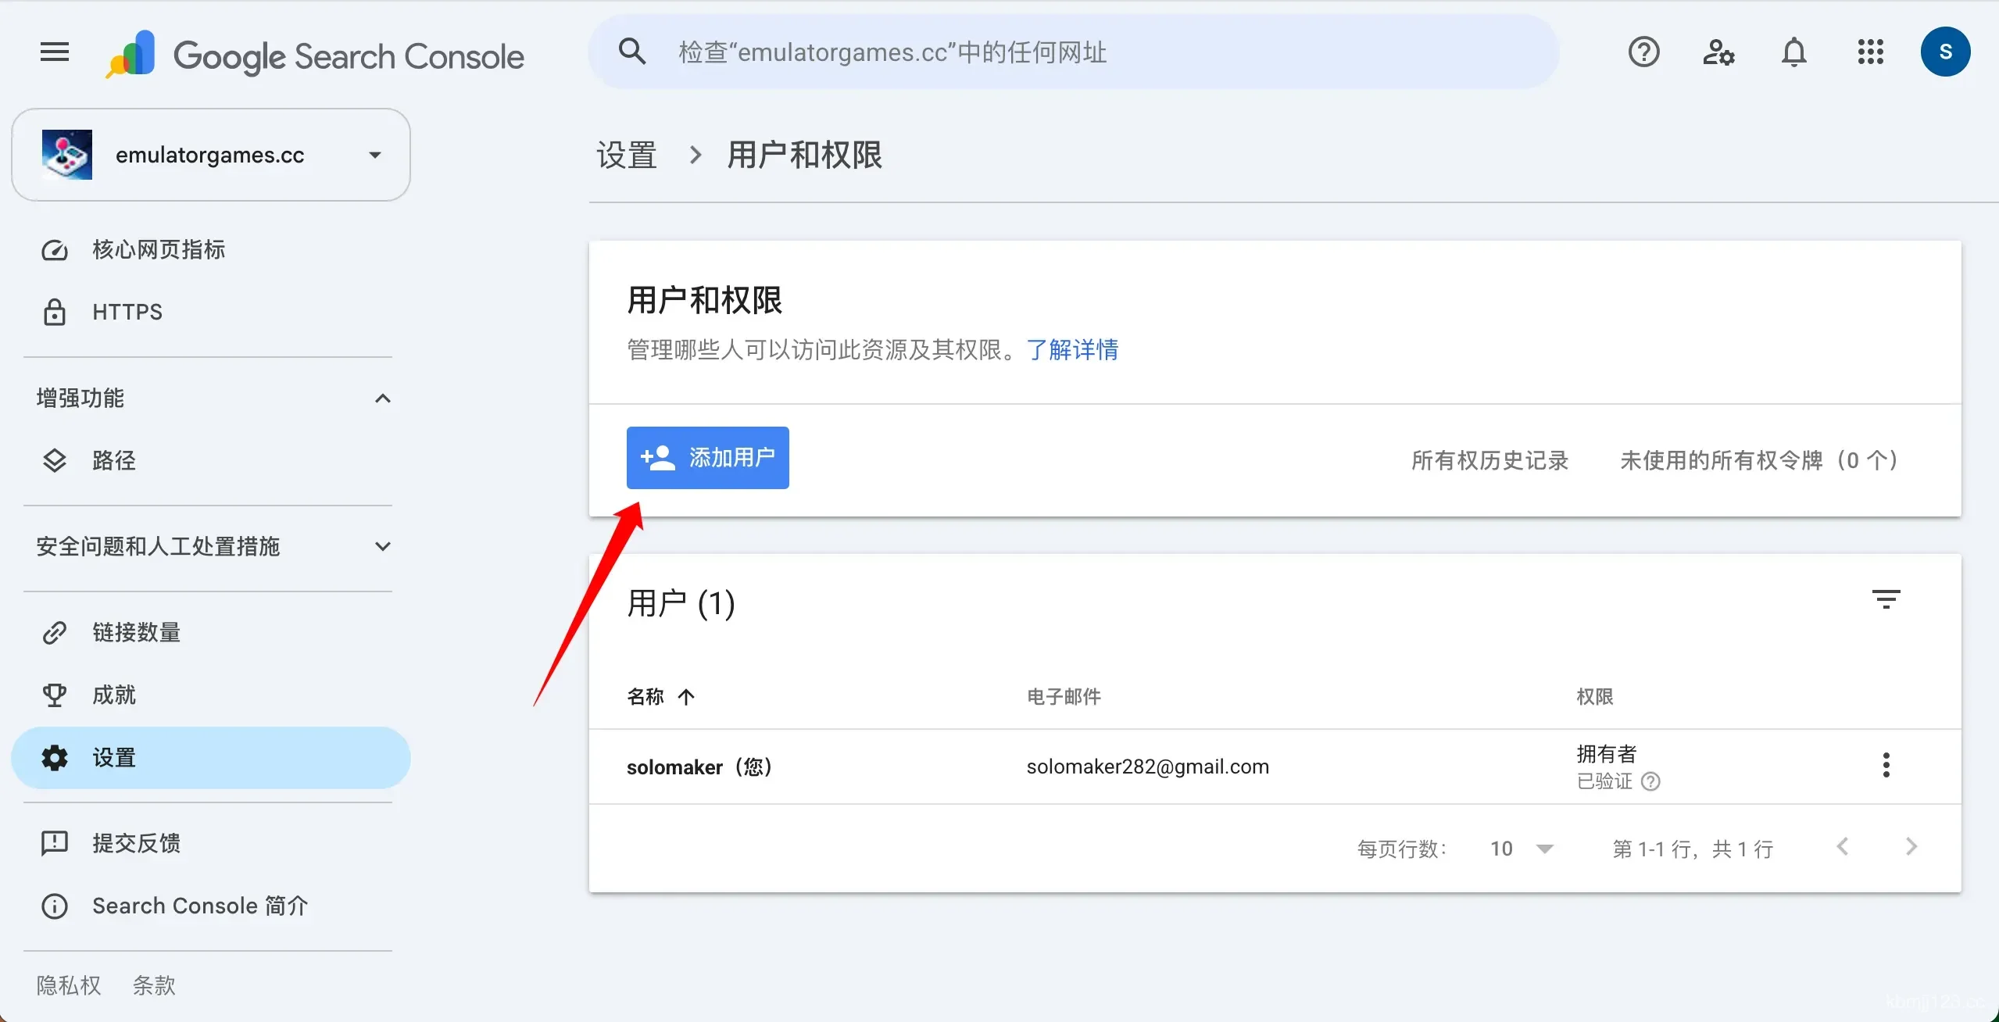Focus the URL inspection search field

coord(1074,52)
